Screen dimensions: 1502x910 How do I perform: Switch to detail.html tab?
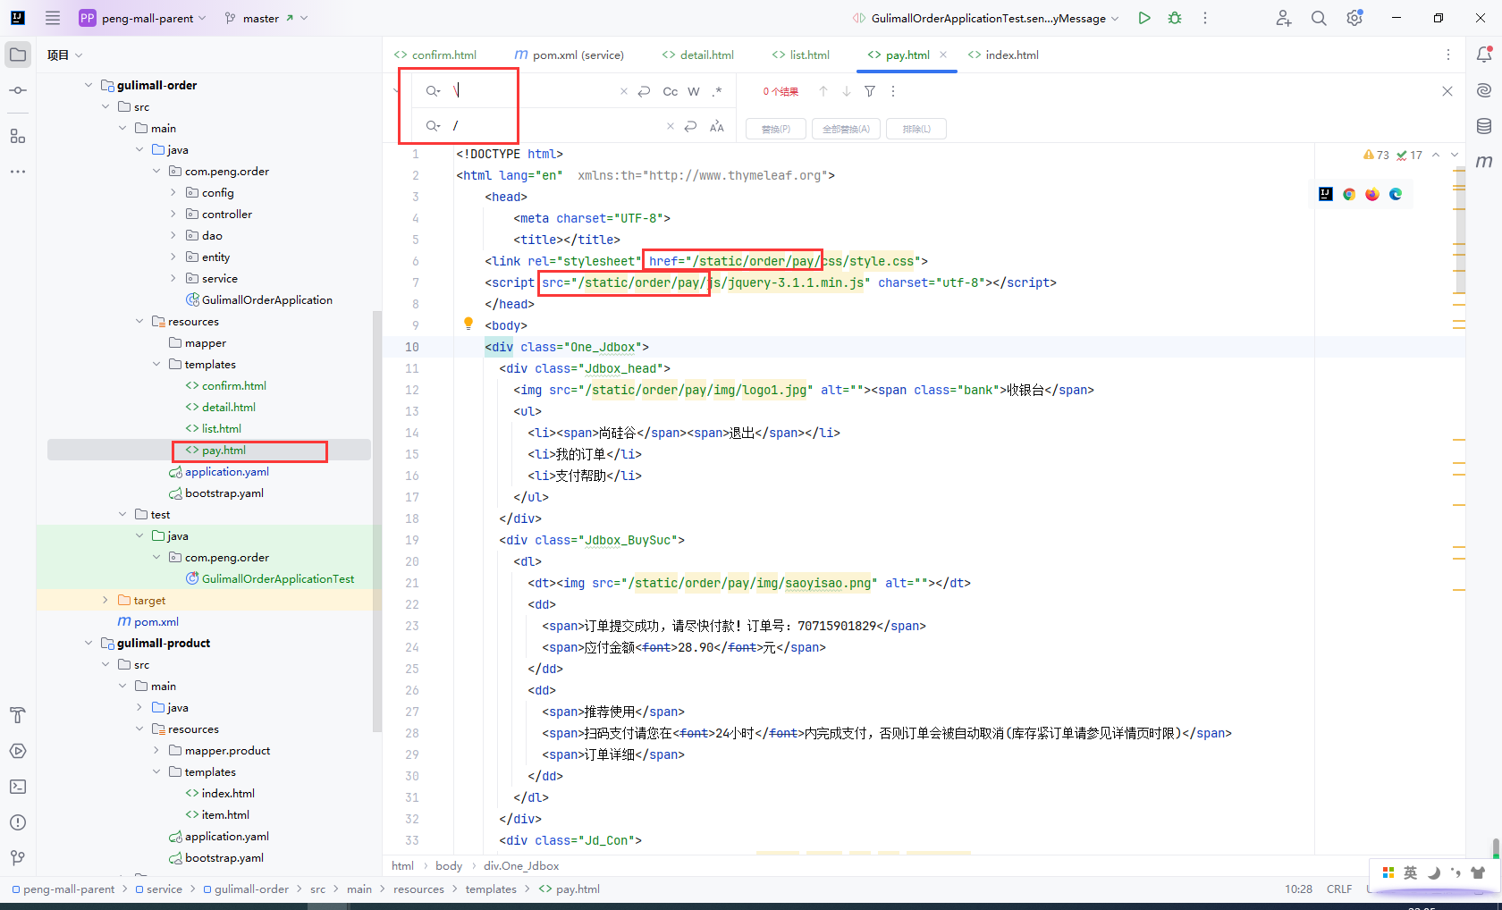click(697, 55)
